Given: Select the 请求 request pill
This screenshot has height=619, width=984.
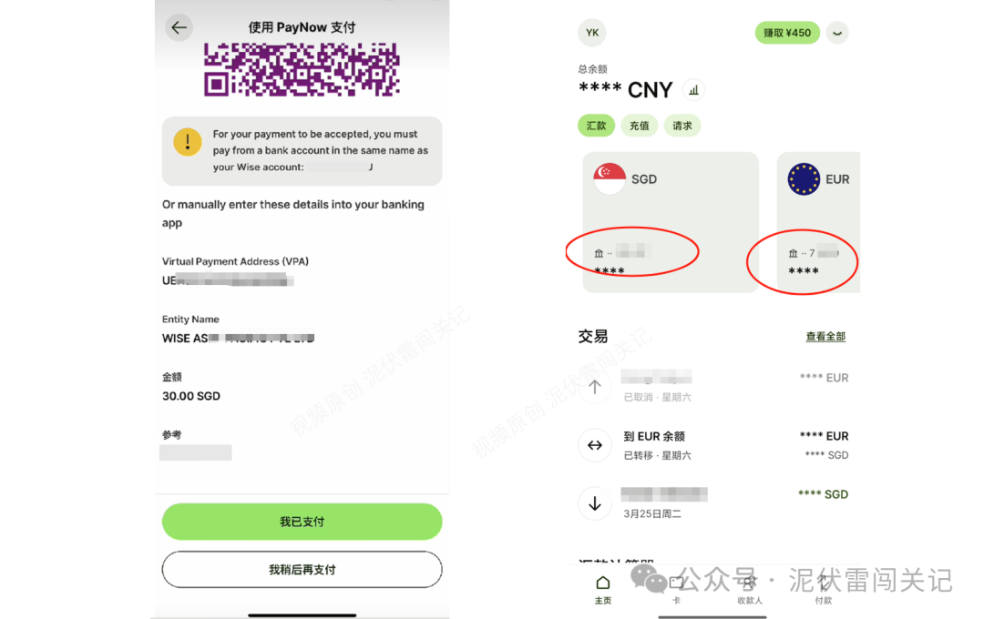Looking at the screenshot, I should pyautogui.click(x=682, y=126).
